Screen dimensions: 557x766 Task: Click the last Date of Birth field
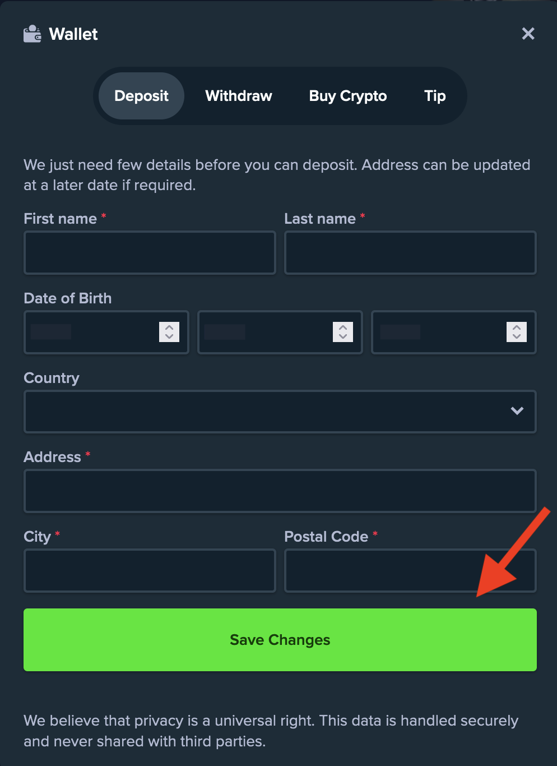point(454,332)
